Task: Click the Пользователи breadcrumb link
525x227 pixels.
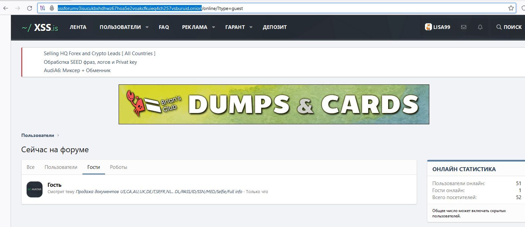Action: point(38,135)
